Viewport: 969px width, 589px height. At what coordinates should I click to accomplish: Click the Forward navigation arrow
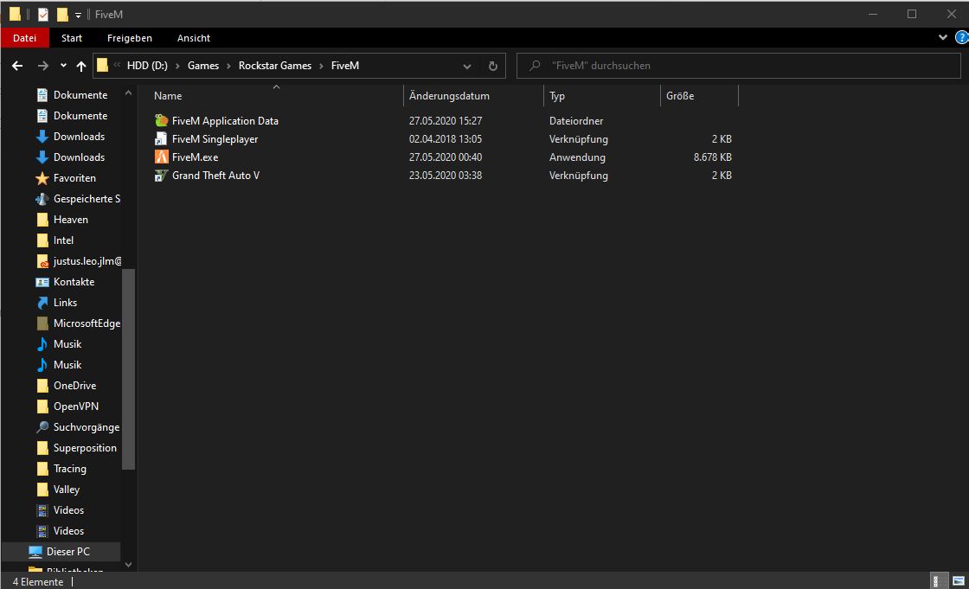42,66
